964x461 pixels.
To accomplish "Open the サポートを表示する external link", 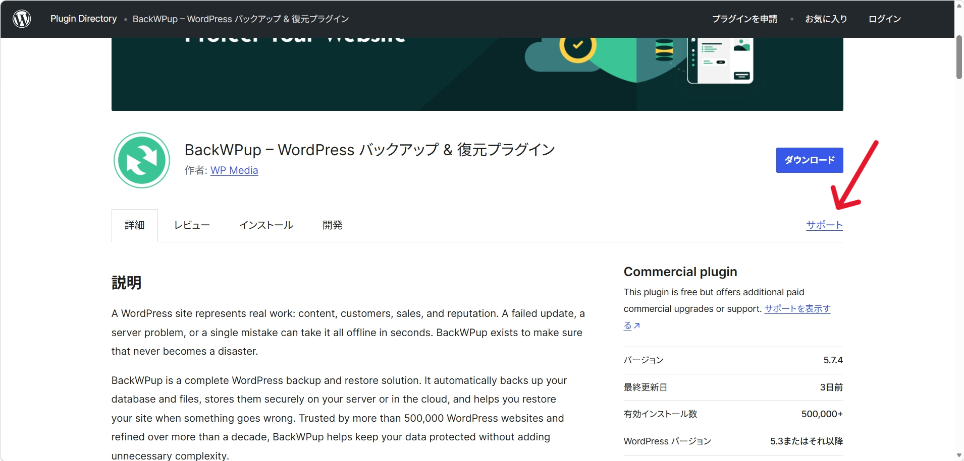I will click(x=797, y=309).
